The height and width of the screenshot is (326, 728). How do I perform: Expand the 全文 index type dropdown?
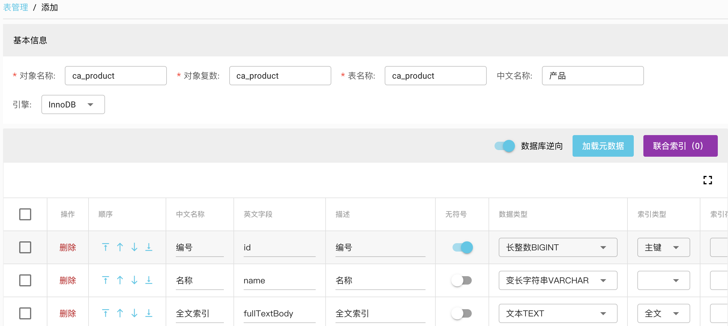point(663,313)
